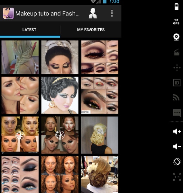Open the blonde braided hairstyle photo
The height and width of the screenshot is (193, 183).
tap(20, 57)
